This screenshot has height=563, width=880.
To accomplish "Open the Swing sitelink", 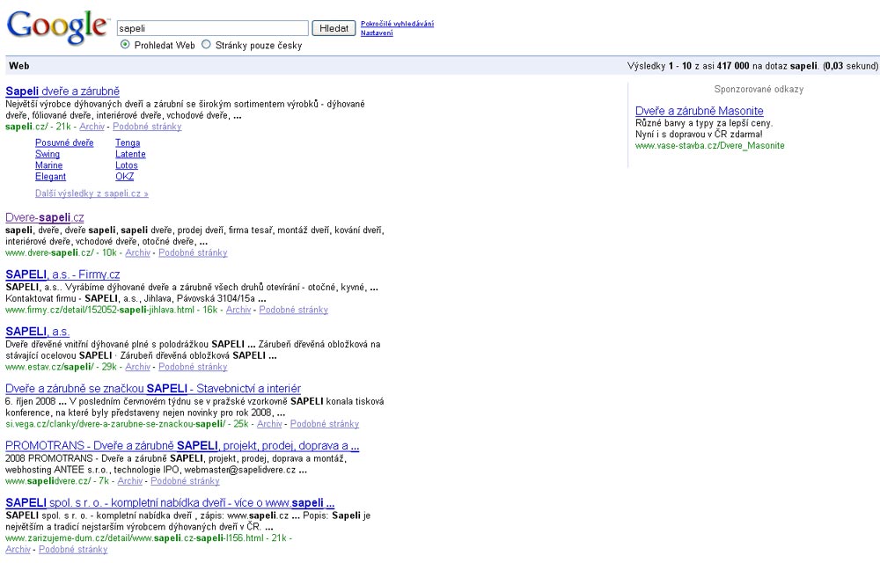I will click(x=48, y=154).
